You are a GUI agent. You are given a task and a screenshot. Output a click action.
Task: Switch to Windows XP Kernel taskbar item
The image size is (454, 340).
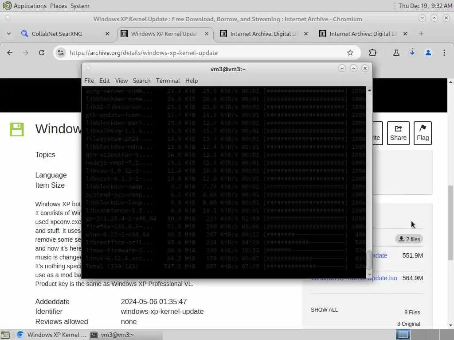point(51,335)
